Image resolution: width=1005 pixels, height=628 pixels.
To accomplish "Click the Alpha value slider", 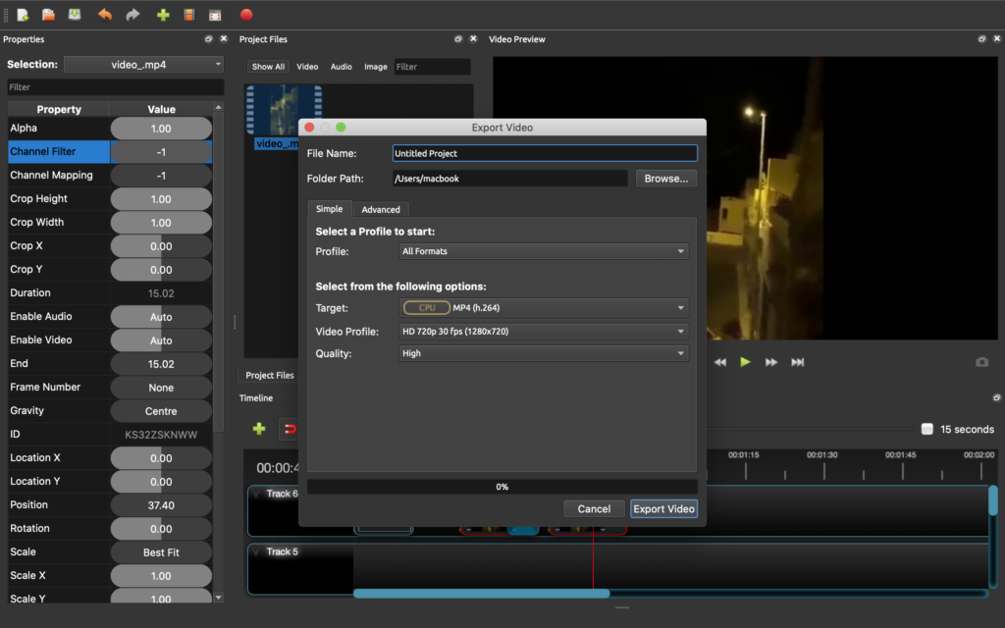I will 161,129.
